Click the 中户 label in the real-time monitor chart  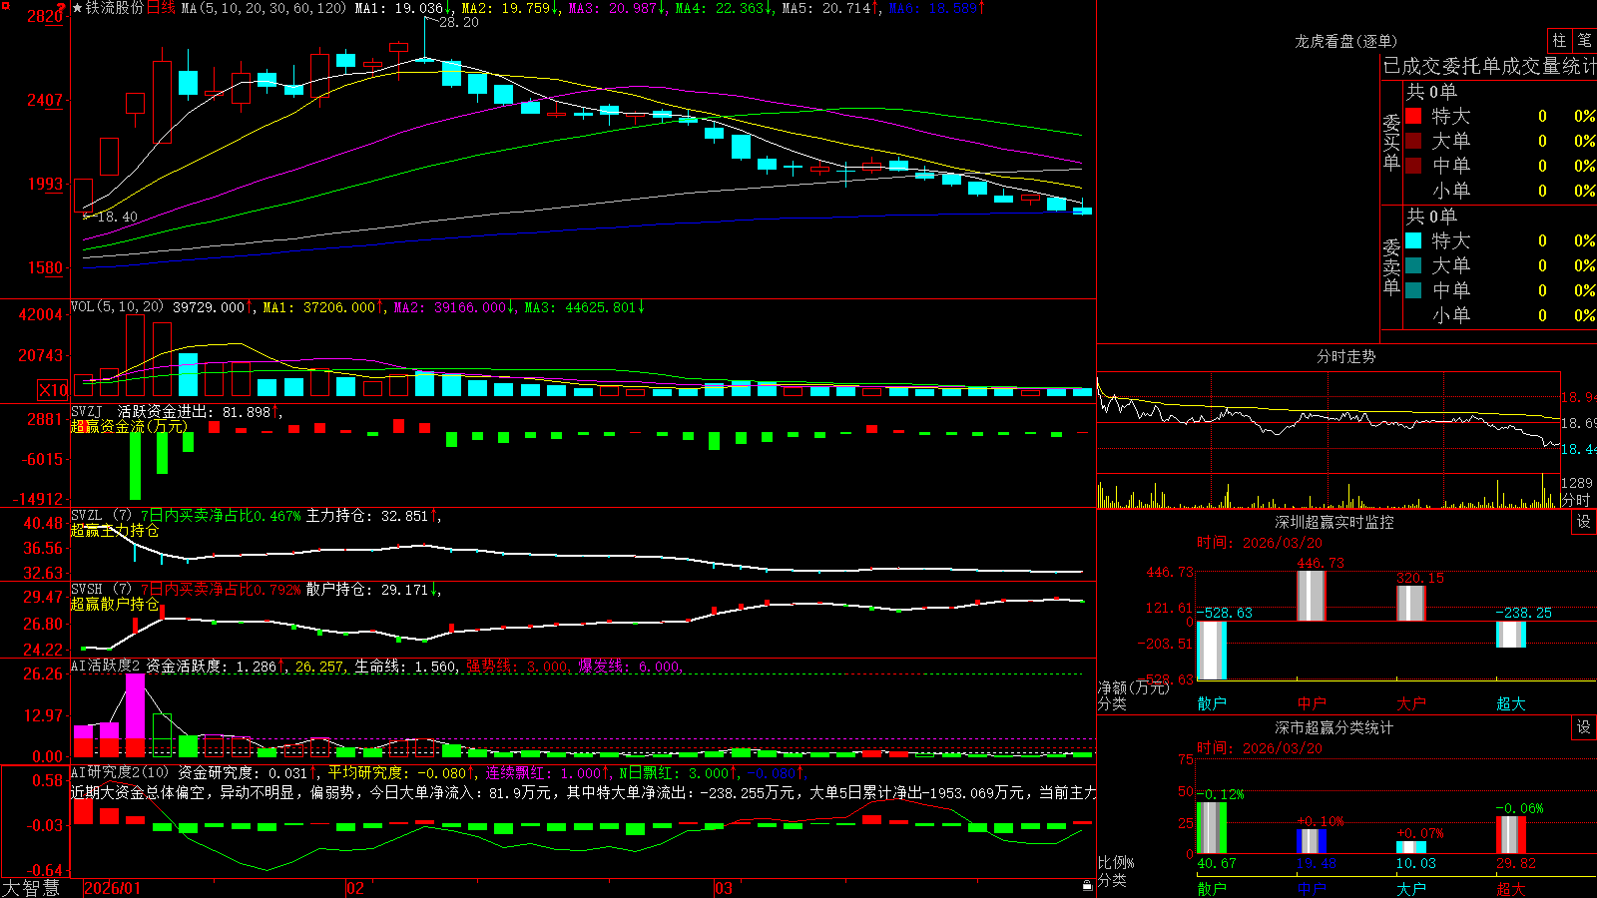tap(1312, 703)
